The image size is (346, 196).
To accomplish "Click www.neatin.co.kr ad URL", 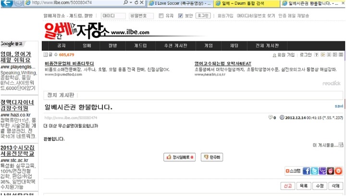I will 210,74.
